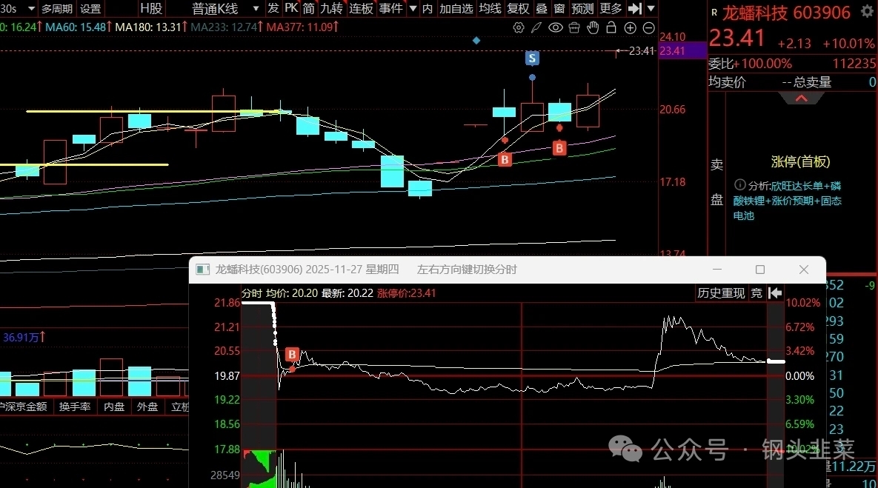Click 涨停(首板) label

(800, 161)
